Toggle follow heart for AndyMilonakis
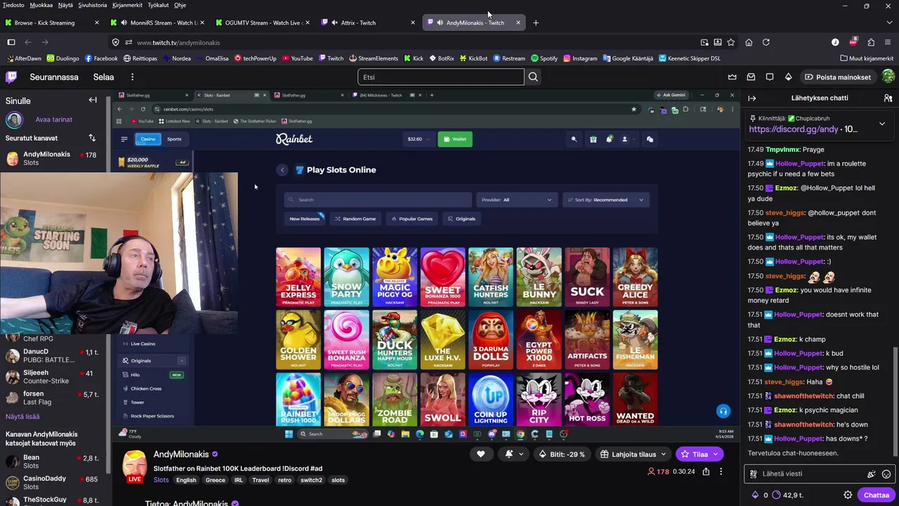899x506 pixels. 480,455
